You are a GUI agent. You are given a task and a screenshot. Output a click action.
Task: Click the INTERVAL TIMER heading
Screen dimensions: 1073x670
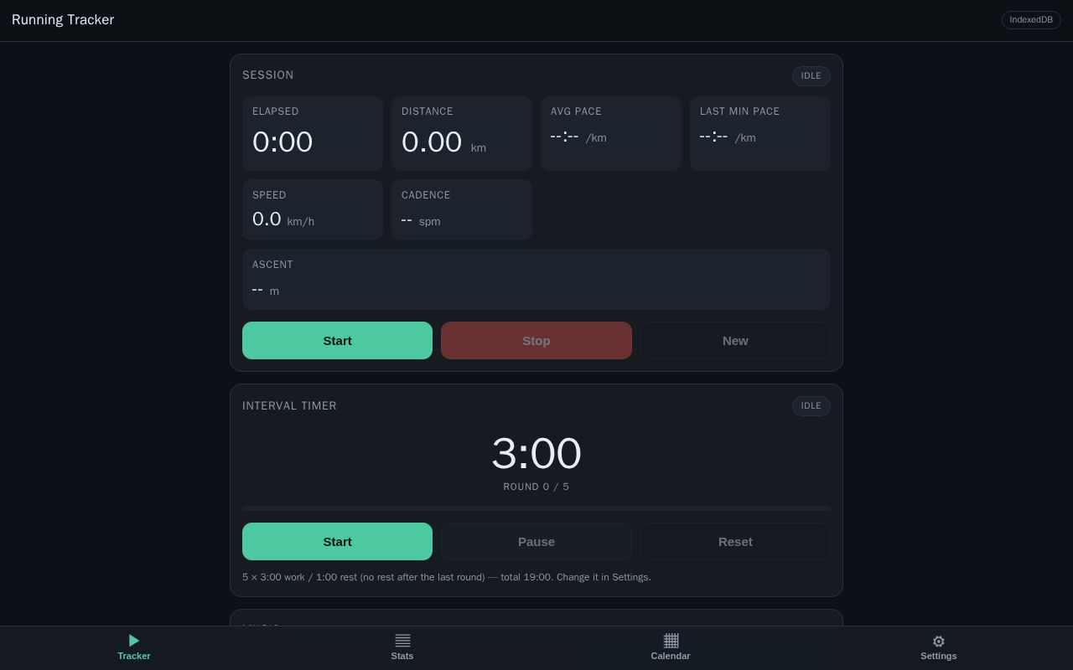tap(289, 406)
